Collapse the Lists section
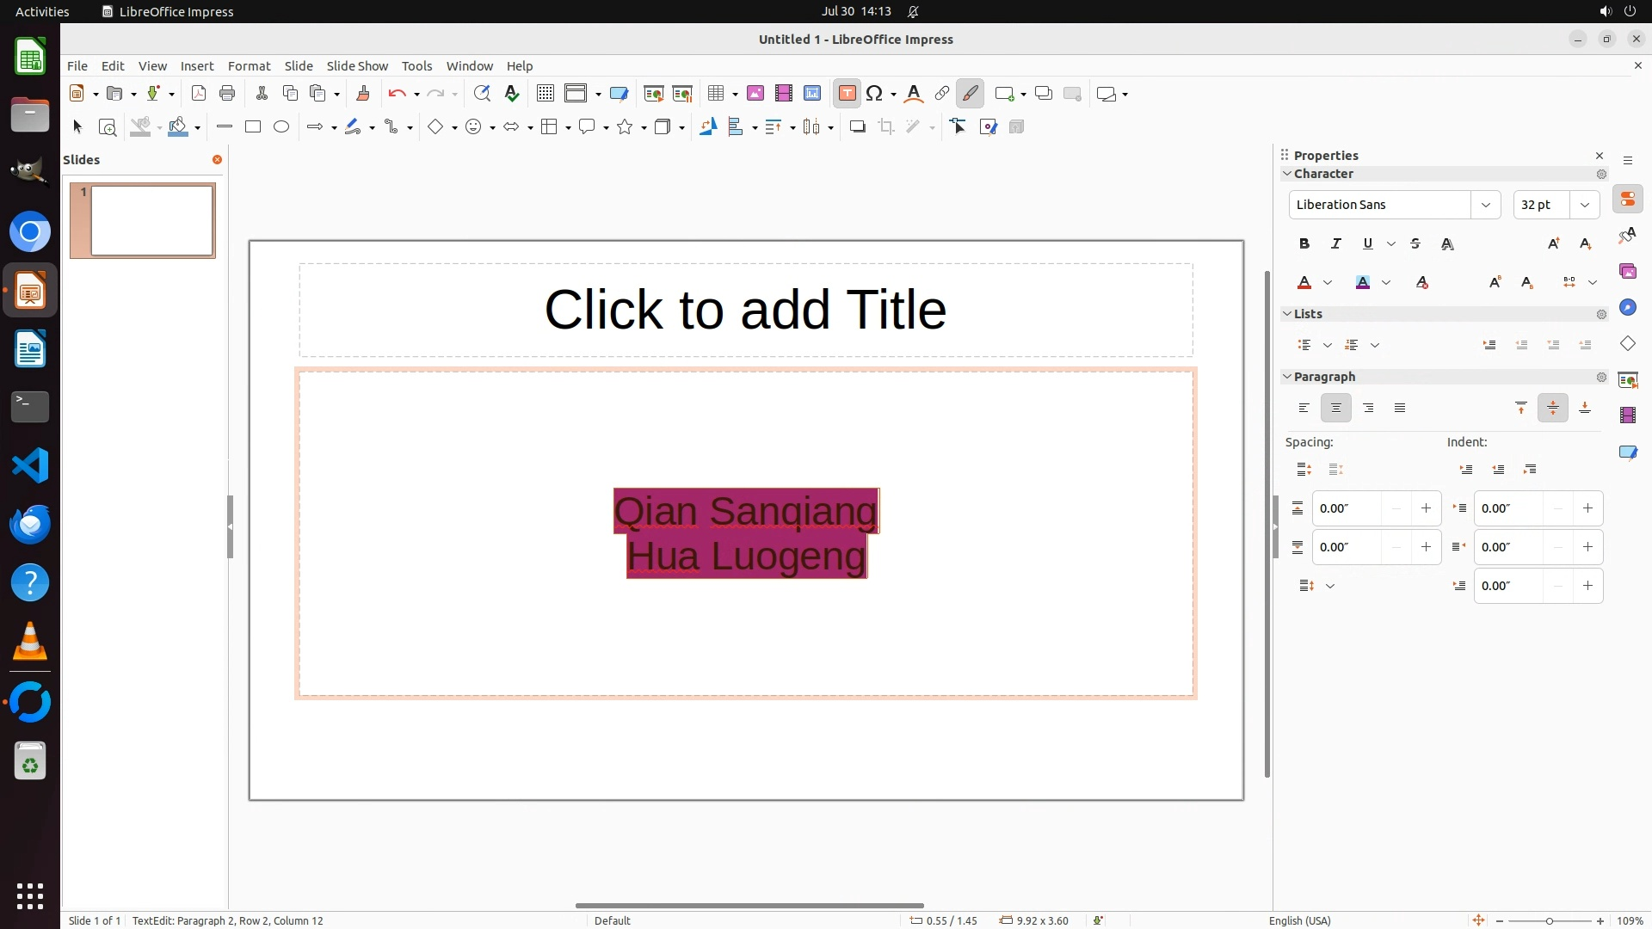Image resolution: width=1652 pixels, height=929 pixels. 1287,314
